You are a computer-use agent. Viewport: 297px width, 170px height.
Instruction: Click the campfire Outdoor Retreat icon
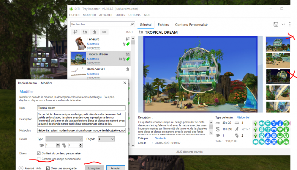[x=268, y=136]
